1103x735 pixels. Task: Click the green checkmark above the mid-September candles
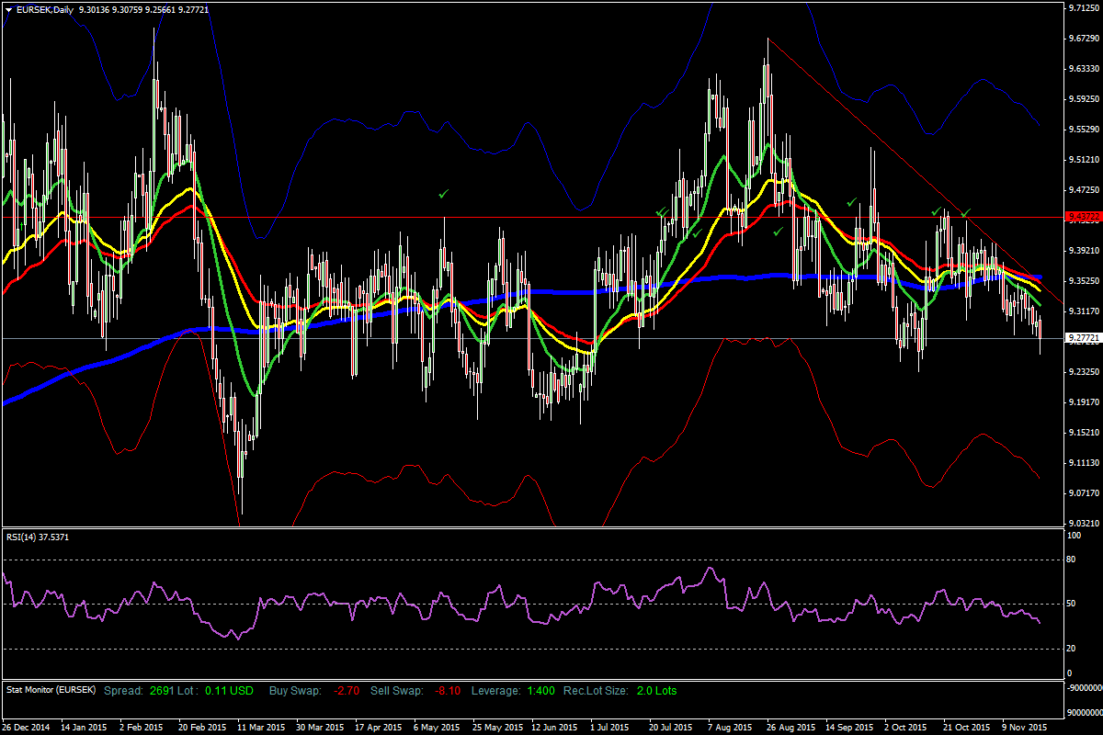click(852, 201)
